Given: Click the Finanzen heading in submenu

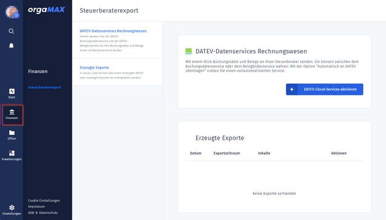Looking at the screenshot, I should pos(38,71).
